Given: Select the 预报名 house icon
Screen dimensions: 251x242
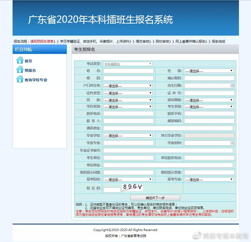Looking at the screenshot, I should click(x=20, y=70).
